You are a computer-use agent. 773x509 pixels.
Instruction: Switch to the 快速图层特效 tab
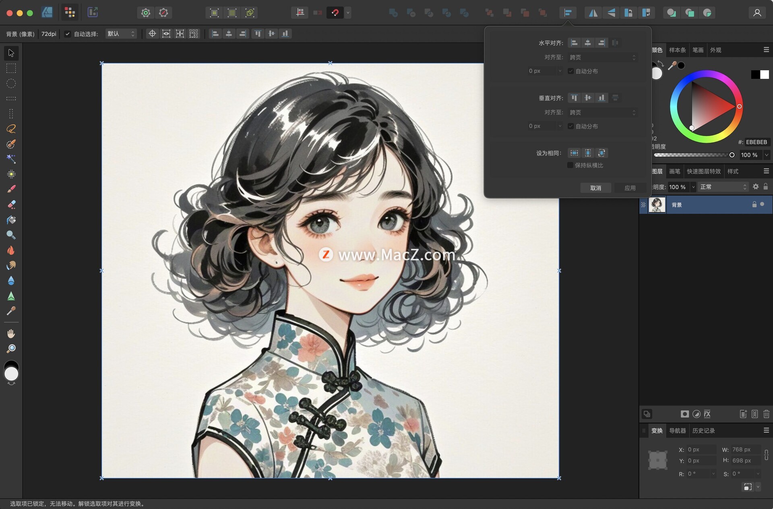pos(704,171)
